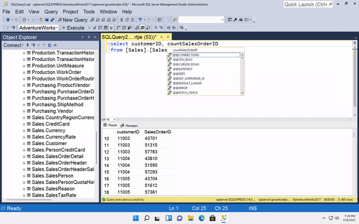Click the Cancel Executing Query stop icon
This screenshot has width=359, height=224.
[89, 27]
